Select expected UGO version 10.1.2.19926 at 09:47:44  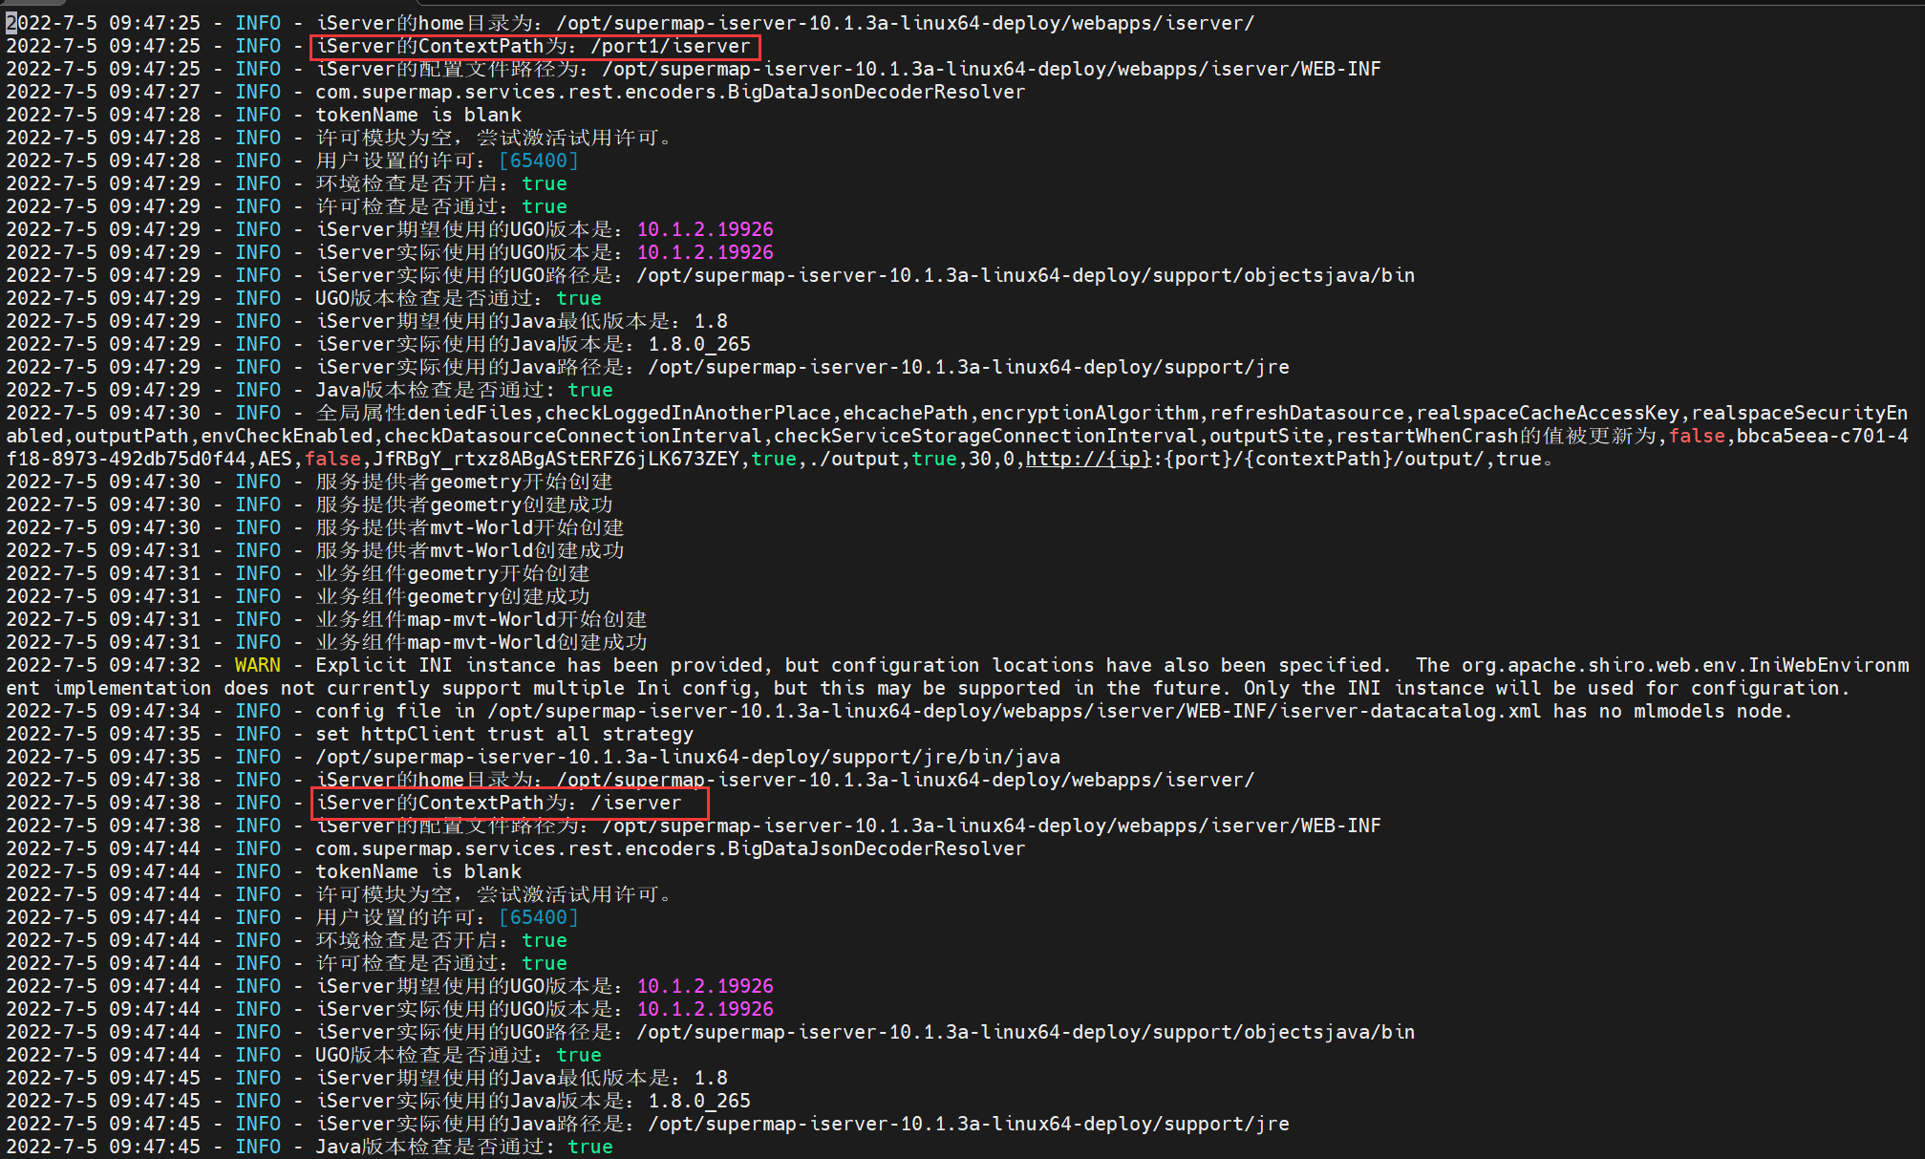pyautogui.click(x=705, y=986)
